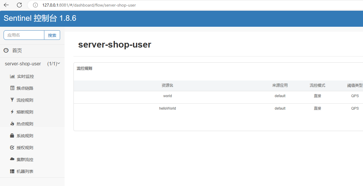This screenshot has height=186, width=363.
Task: Open 熔断规则 menu item
Action: click(25, 112)
